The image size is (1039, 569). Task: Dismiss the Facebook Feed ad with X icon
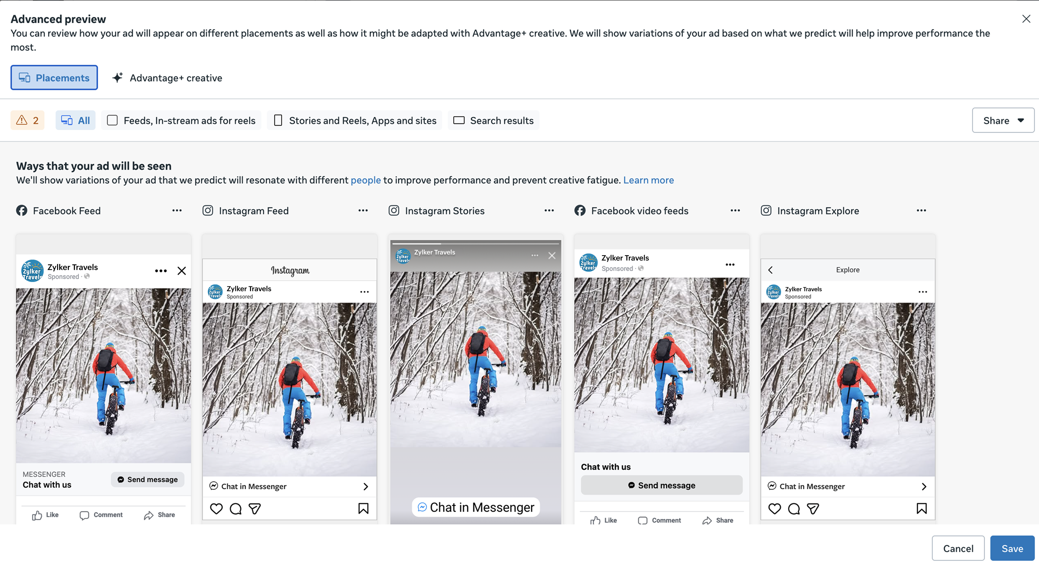[x=181, y=270]
